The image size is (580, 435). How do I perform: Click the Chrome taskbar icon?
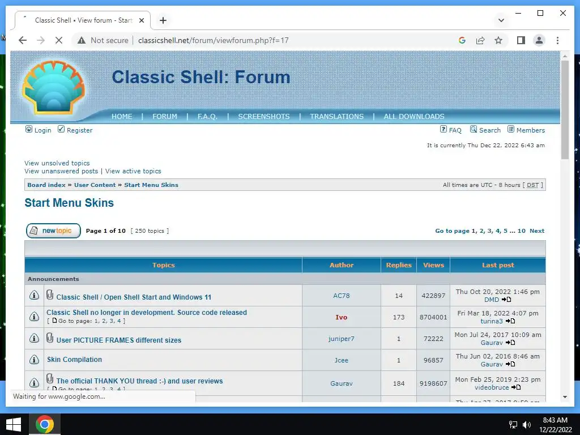pyautogui.click(x=44, y=424)
